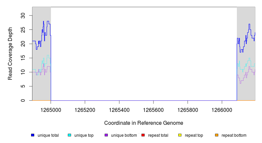
Task: Select the 'unique top' legend label
Action: pyautogui.click(x=84, y=135)
